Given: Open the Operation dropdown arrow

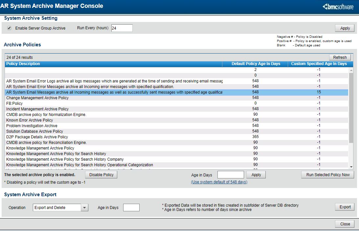Looking at the screenshot, I should point(84,208).
